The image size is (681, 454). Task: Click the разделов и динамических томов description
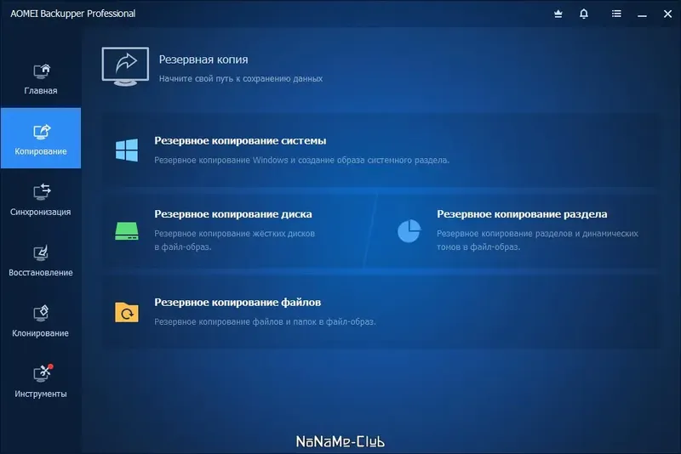pos(538,241)
